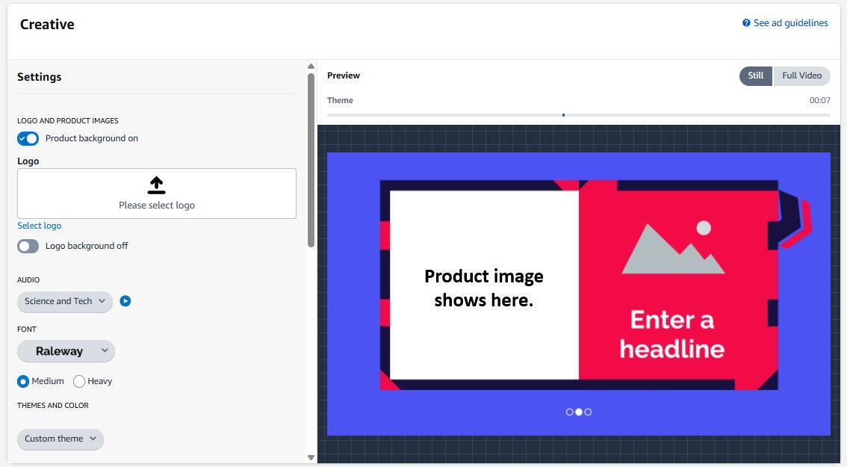
Task: Click the upload icon in the Logo box
Action: coord(156,184)
